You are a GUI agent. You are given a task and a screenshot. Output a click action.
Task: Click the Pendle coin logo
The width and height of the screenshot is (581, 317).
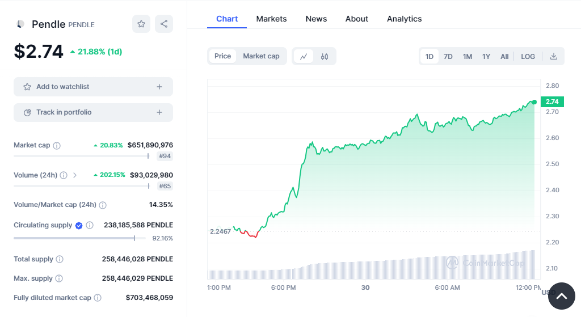coord(20,24)
